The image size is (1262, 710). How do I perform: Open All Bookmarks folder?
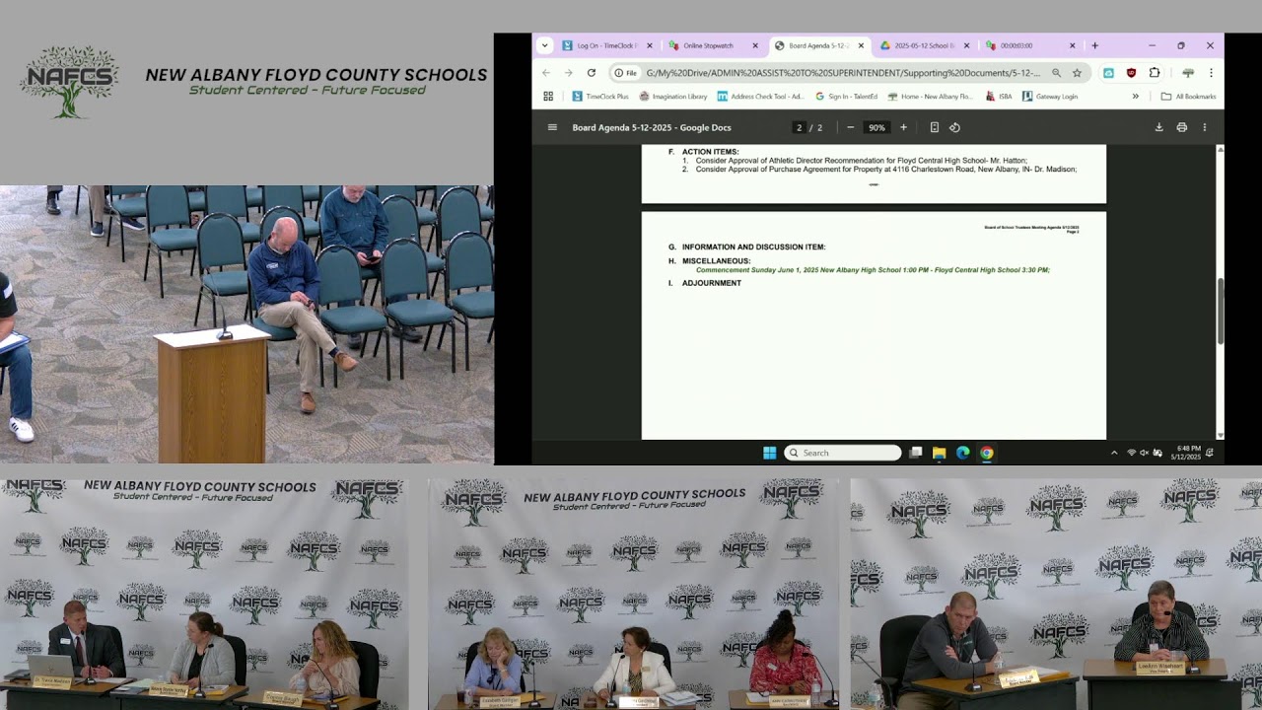pyautogui.click(x=1188, y=97)
